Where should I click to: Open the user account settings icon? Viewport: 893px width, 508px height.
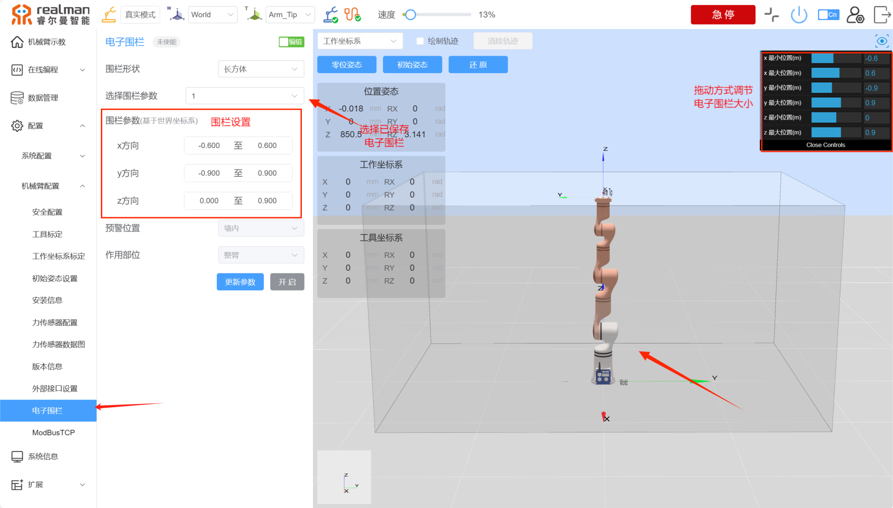[x=855, y=15]
